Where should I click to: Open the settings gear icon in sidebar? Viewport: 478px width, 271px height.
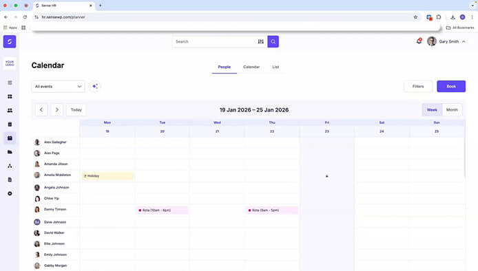click(10, 194)
